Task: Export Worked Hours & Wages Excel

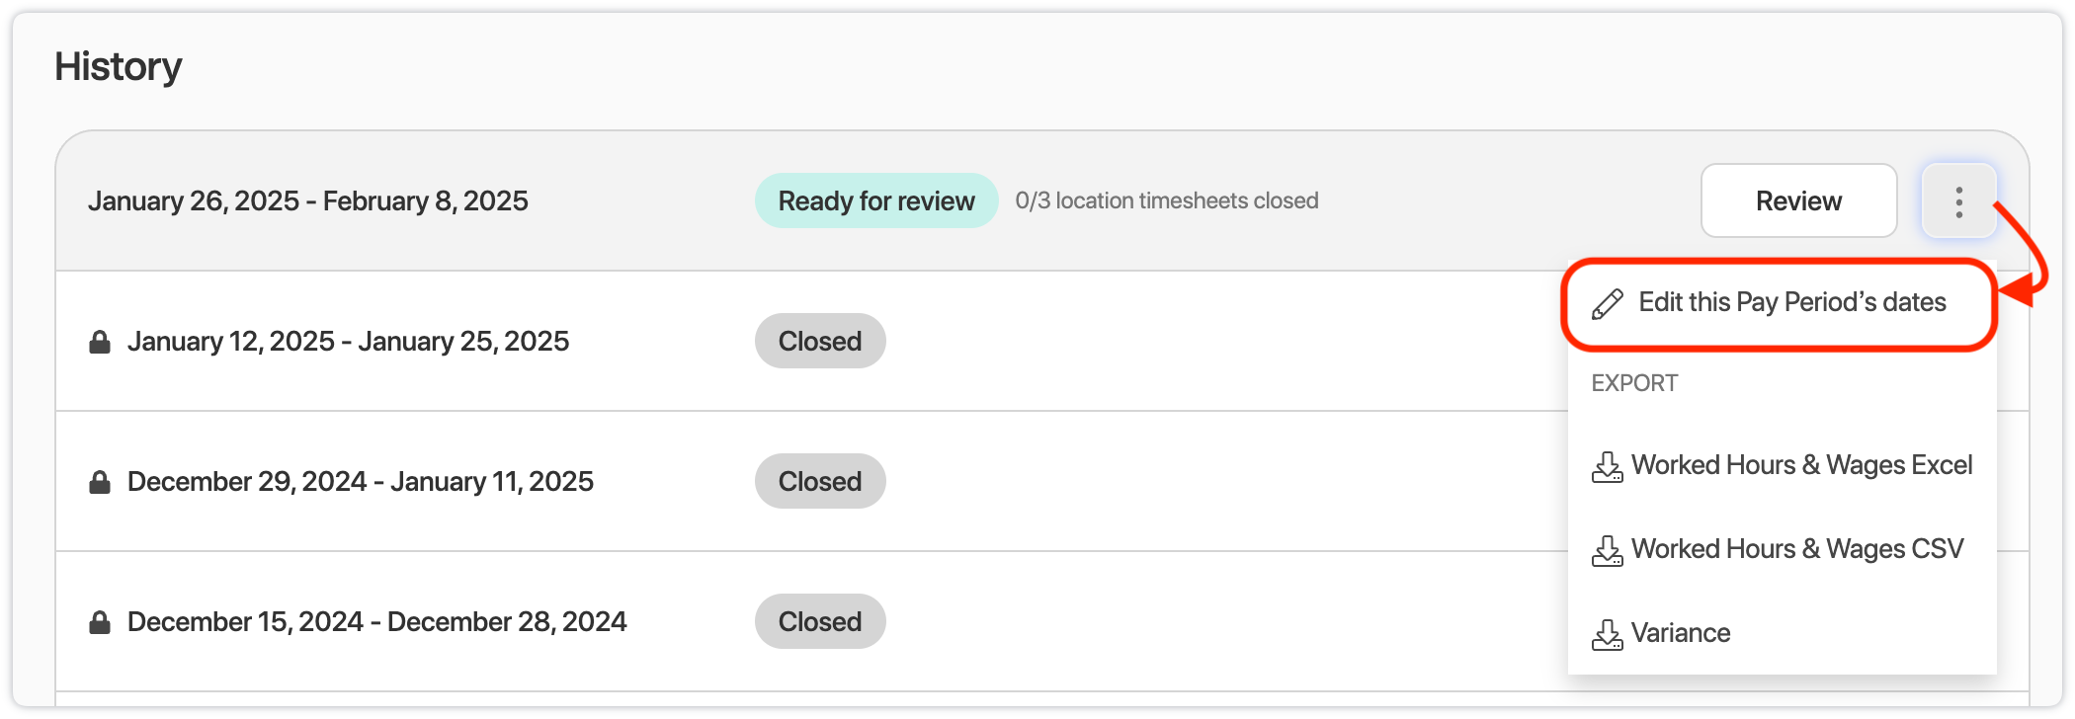Action: (x=1800, y=465)
